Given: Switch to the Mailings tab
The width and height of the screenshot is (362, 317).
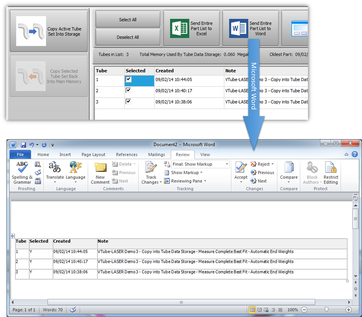Looking at the screenshot, I should coord(156,155).
